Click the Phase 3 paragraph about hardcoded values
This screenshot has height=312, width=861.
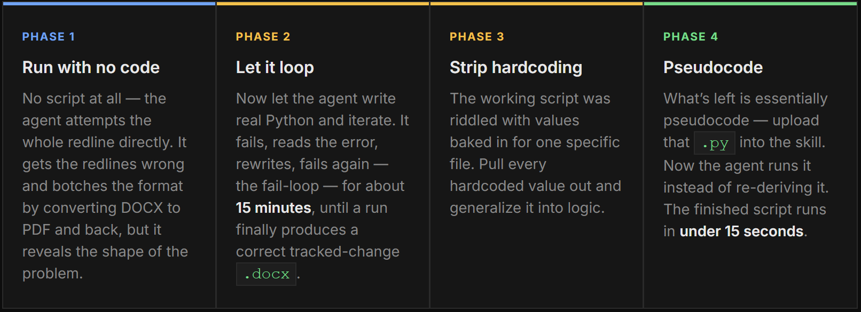535,153
